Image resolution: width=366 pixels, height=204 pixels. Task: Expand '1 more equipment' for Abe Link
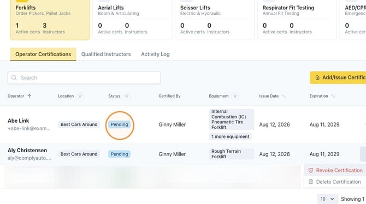[x=230, y=136]
